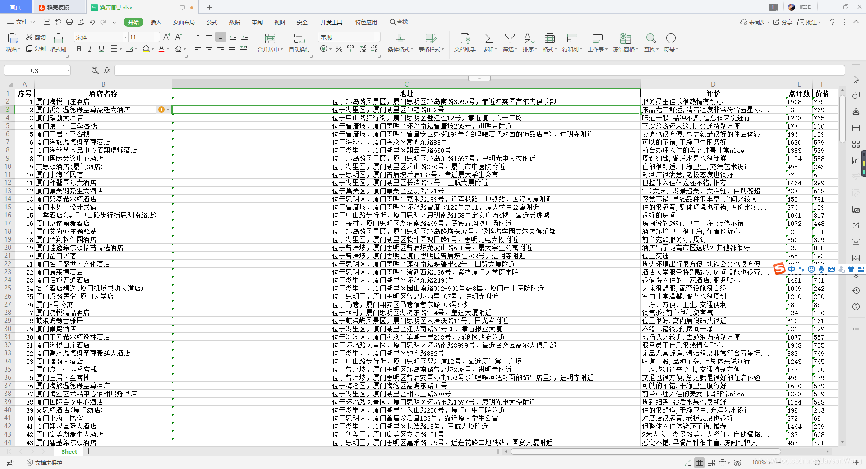Click the warning icon beside row 3 hotel name
866x469 pixels.
(x=161, y=110)
